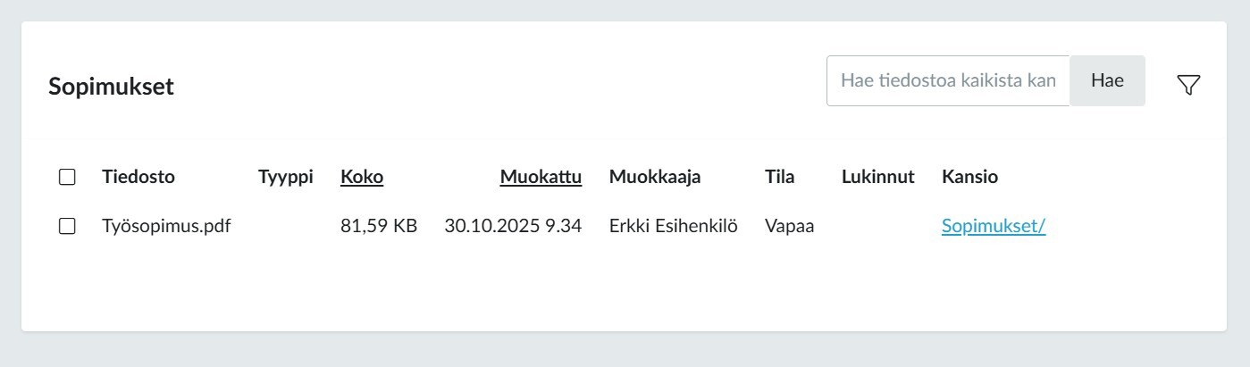The image size is (1250, 367).
Task: Click the Muokkaaja column header
Action: (x=654, y=177)
